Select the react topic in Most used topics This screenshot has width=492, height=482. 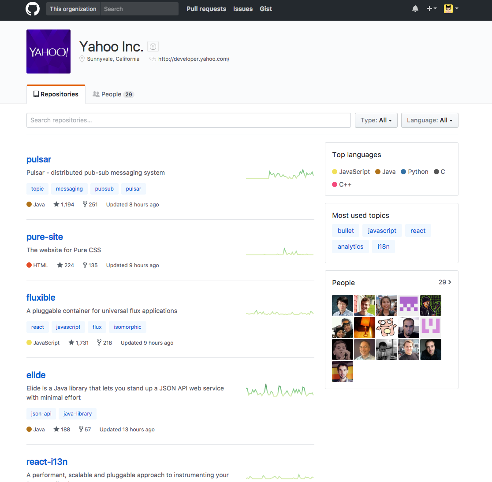click(418, 231)
